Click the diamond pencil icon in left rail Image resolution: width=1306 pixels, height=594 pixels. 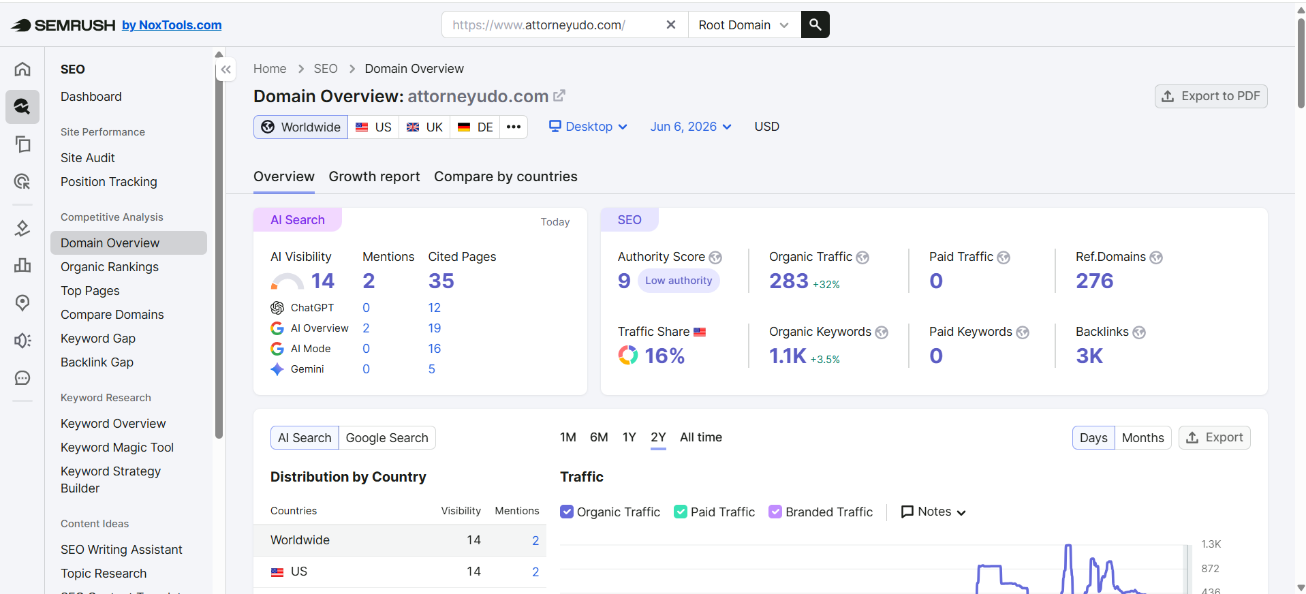pyautogui.click(x=22, y=228)
